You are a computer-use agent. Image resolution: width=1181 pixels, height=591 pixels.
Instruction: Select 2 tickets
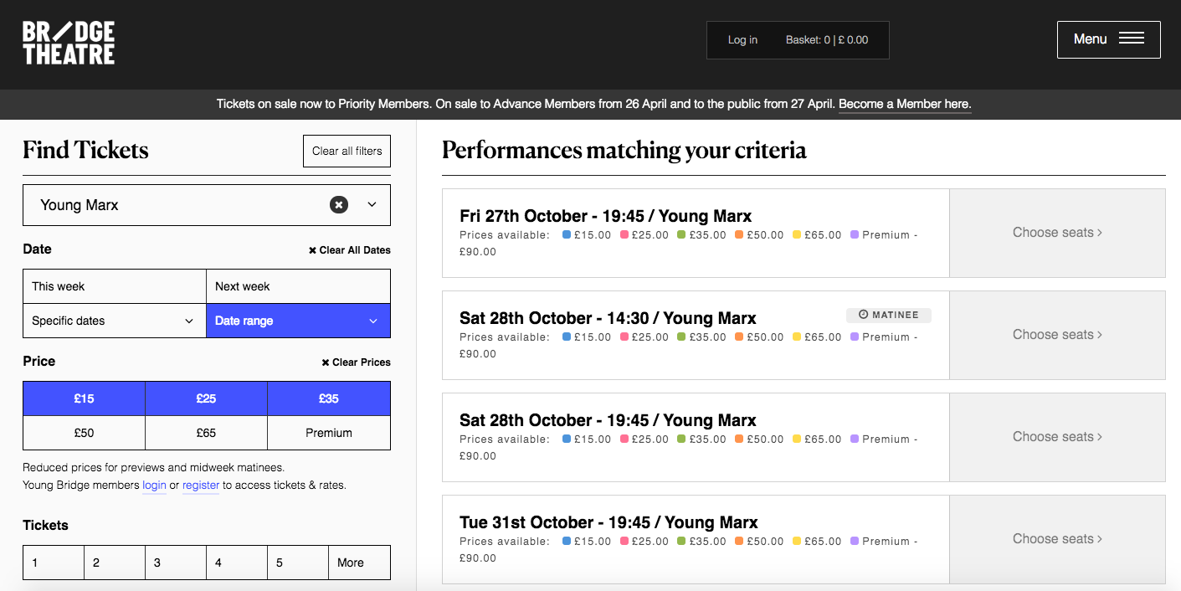pyautogui.click(x=115, y=563)
